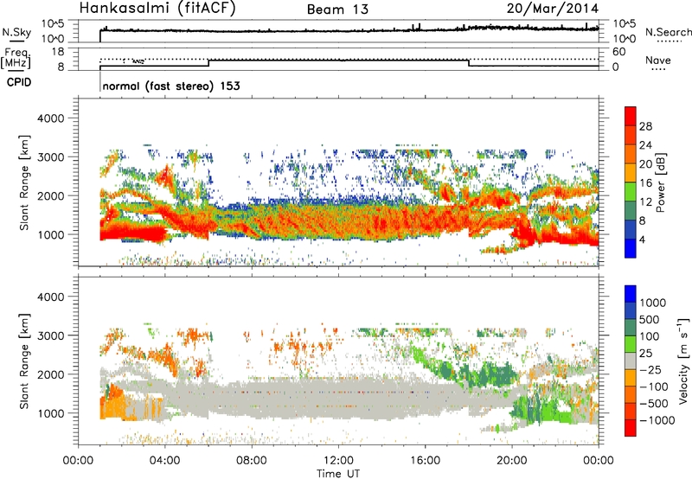Click the -500 label on velocity colorbar

coord(656,404)
